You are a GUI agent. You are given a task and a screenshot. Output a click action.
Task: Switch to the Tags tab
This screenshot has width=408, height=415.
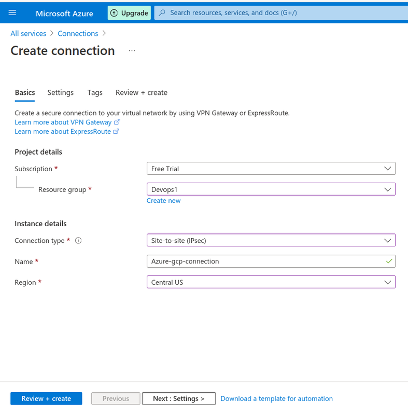95,93
